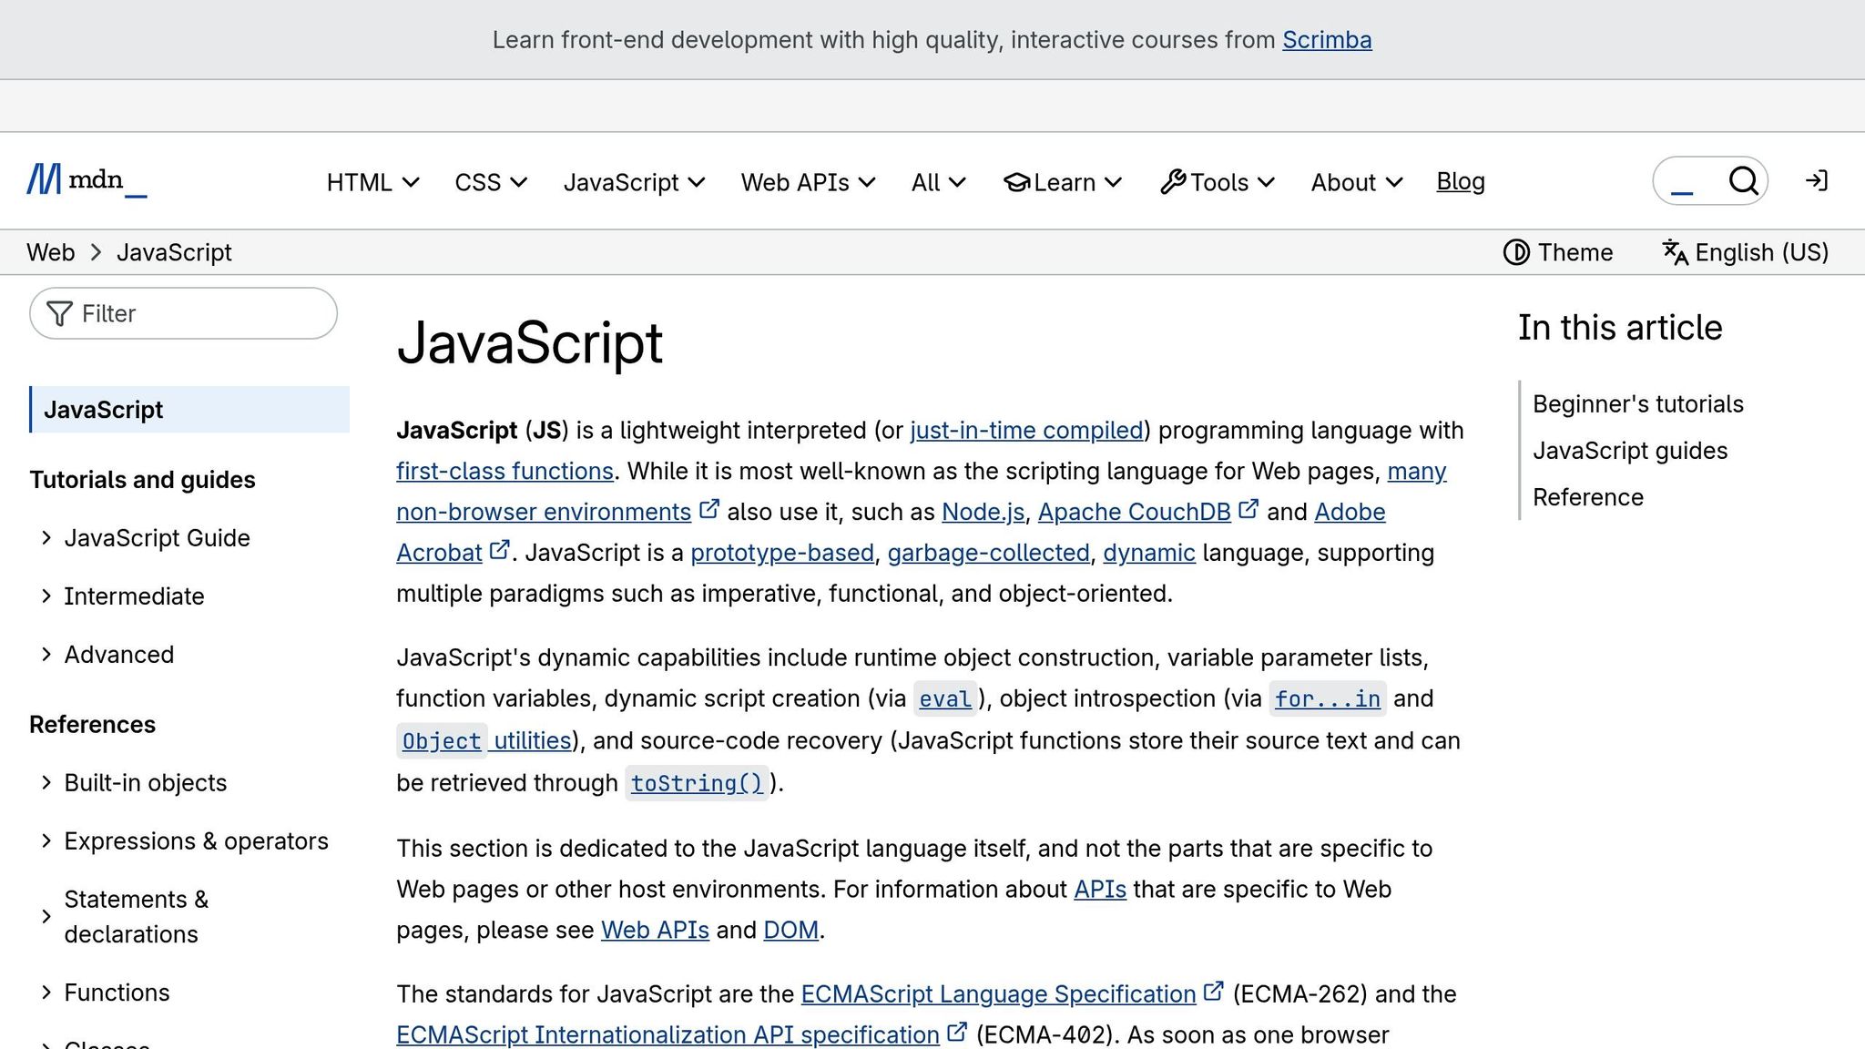Click the sign-in arrow icon

coord(1816,181)
